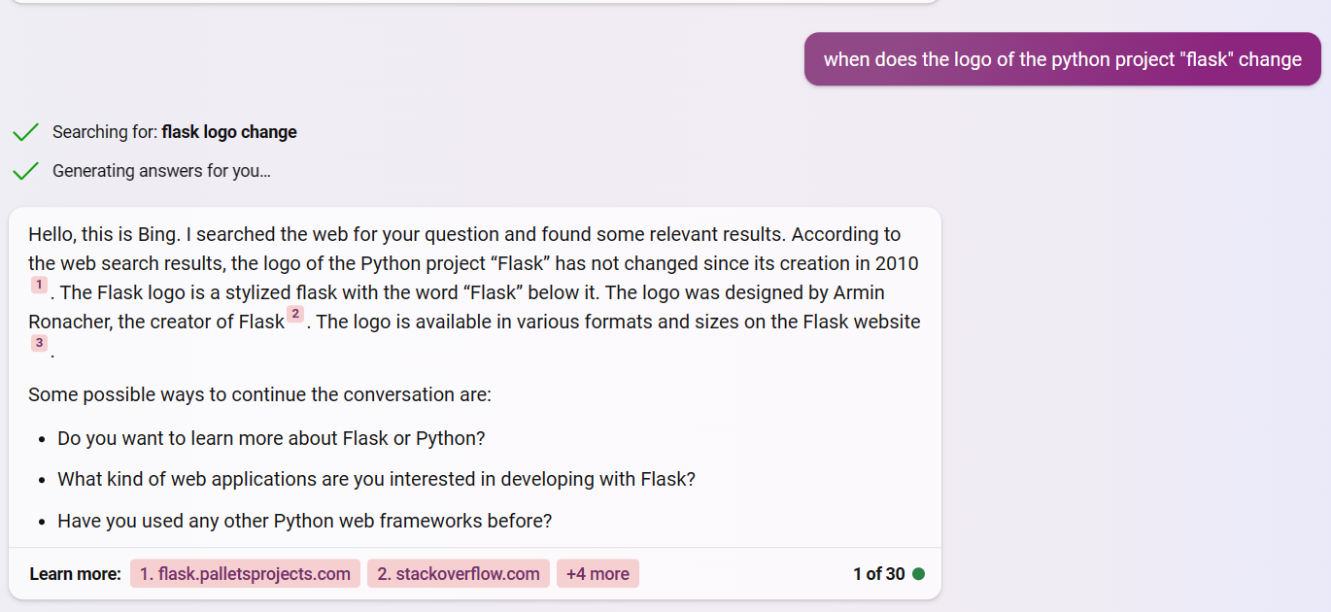This screenshot has width=1331, height=612.
Task: Click the green checkmark beside 'Searching for'
Action: tap(25, 132)
